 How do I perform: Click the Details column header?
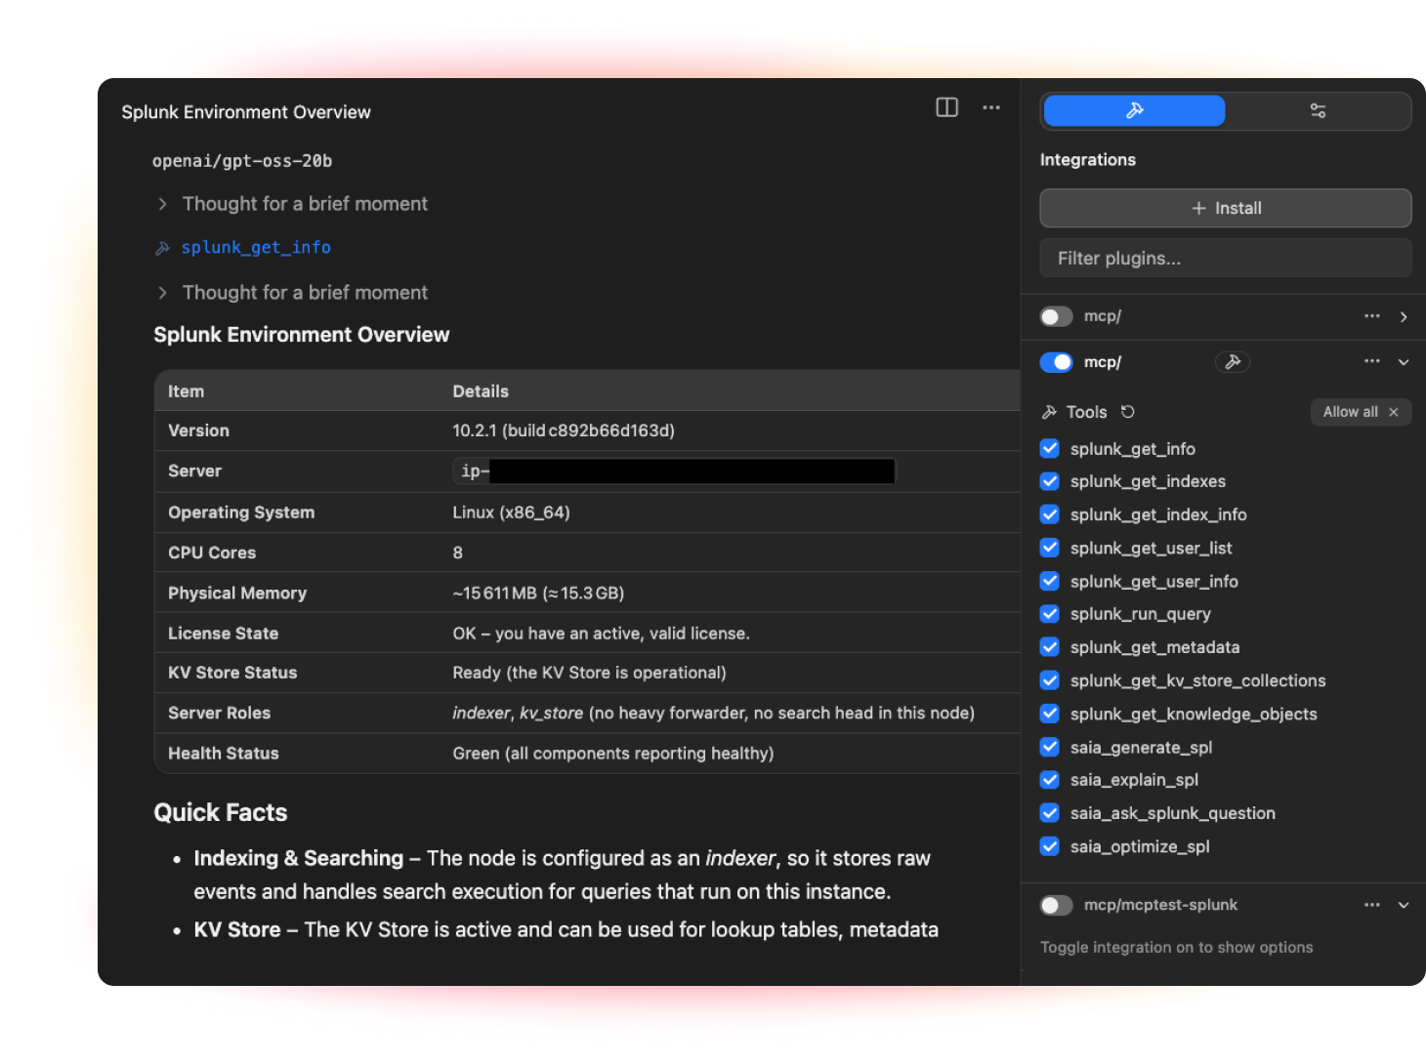pyautogui.click(x=481, y=391)
